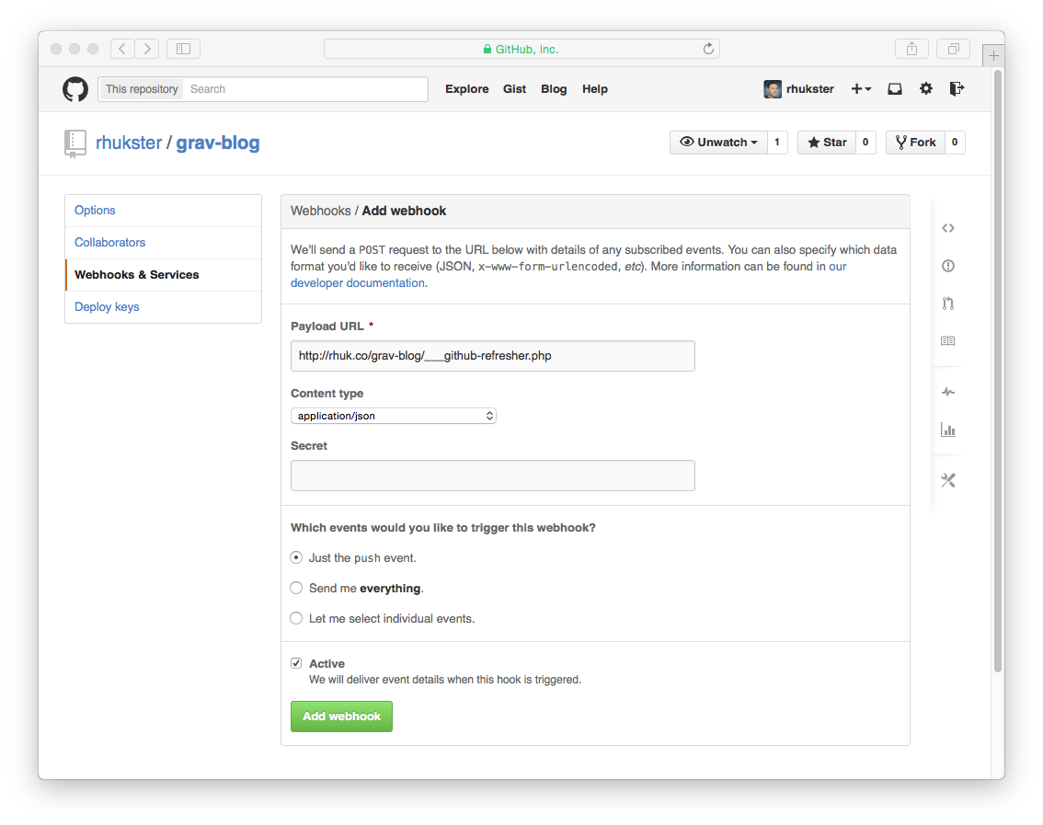Open rhukster profile username link
The height and width of the screenshot is (825, 1043).
(x=810, y=89)
